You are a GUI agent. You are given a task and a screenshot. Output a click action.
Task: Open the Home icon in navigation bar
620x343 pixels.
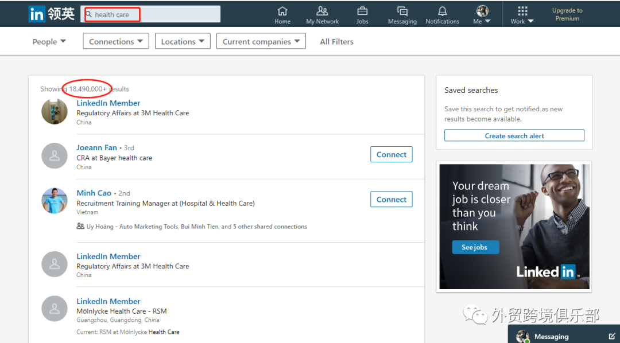(282, 15)
